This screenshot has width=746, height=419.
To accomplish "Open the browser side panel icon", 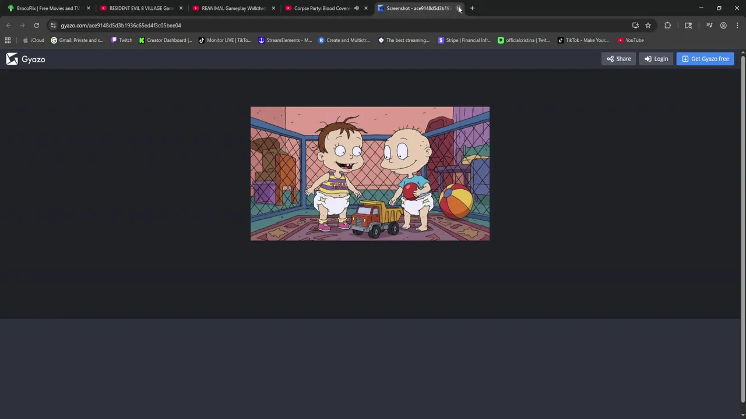I will (688, 25).
